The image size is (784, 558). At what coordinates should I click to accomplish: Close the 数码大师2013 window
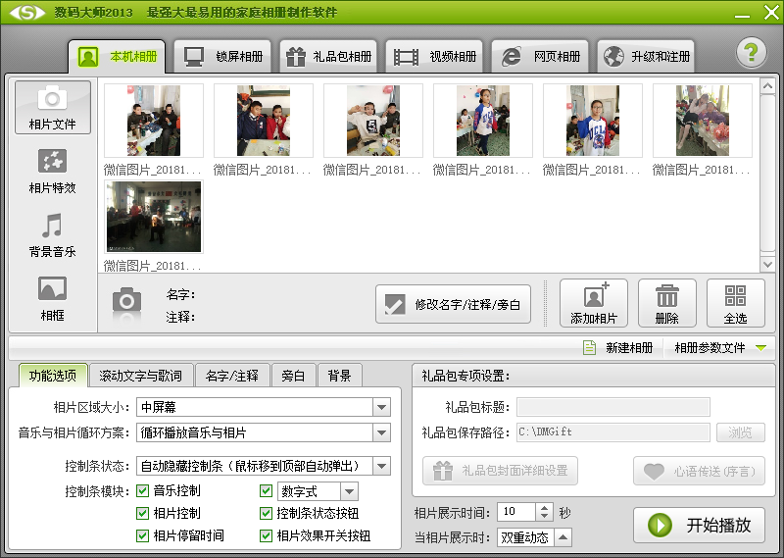pos(771,12)
